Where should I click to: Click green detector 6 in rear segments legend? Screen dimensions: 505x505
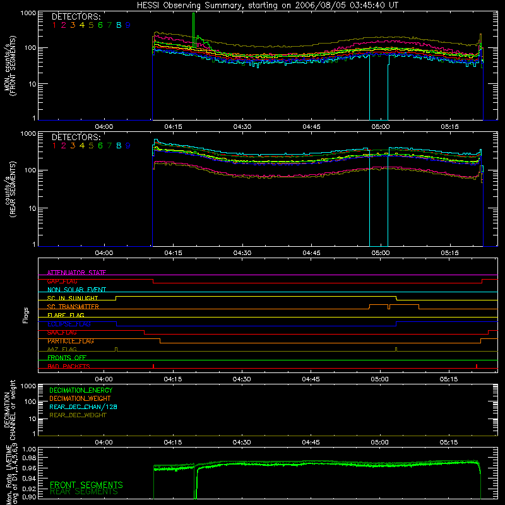(100, 146)
